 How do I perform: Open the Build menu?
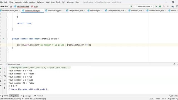pyautogui.click(x=48, y=2)
